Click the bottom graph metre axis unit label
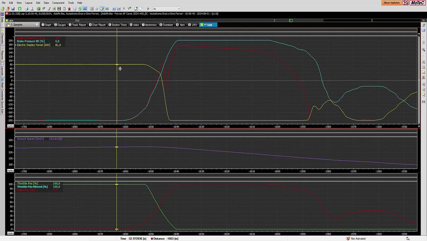Viewport: 427px width, 241px height. (11, 233)
